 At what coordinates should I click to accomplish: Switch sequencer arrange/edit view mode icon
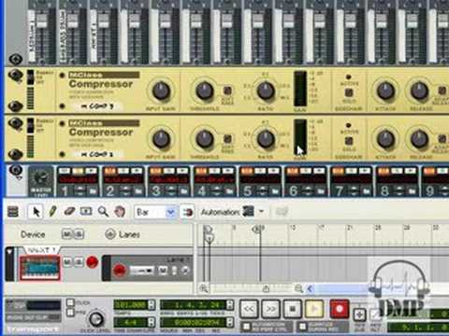pos(13,212)
